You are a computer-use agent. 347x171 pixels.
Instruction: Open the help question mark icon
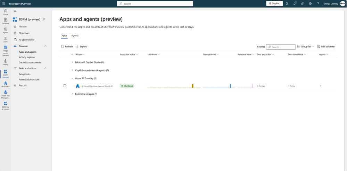pyautogui.click(x=318, y=3)
